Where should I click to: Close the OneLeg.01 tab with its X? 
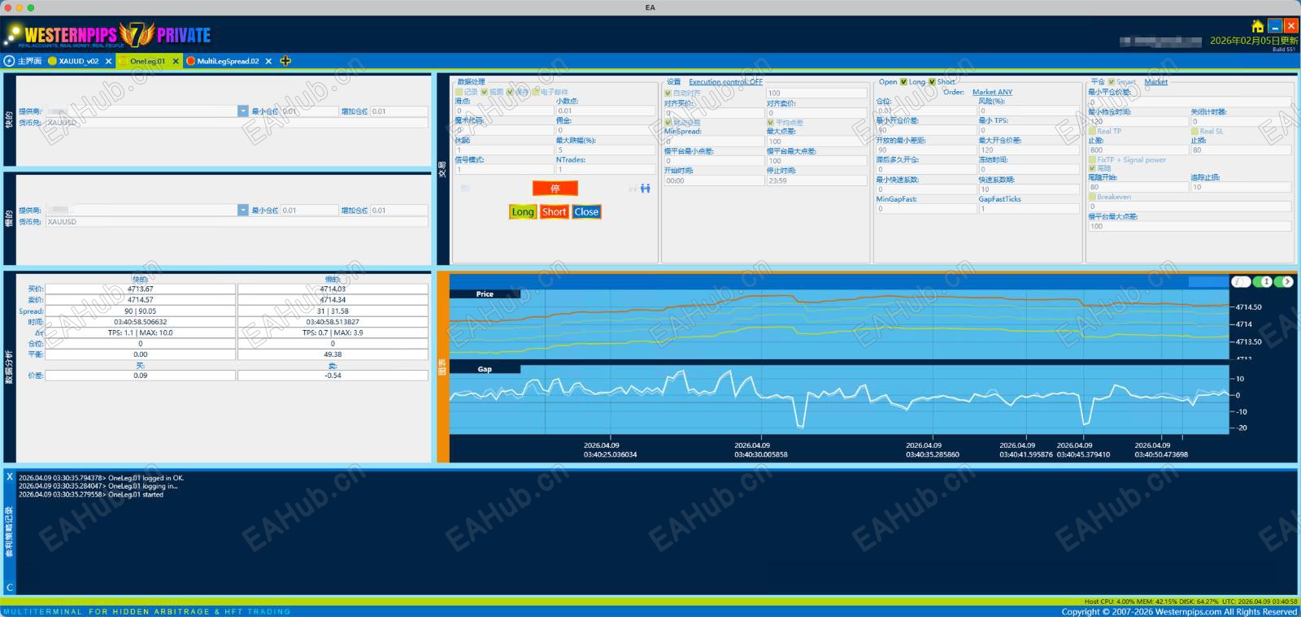coord(176,61)
